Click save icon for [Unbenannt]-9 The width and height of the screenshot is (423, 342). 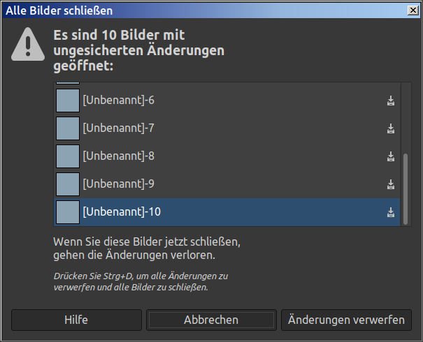pos(391,184)
